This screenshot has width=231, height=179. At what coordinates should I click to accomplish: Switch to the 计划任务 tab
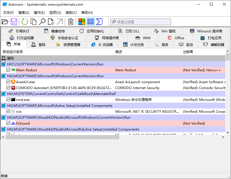(x=134, y=45)
